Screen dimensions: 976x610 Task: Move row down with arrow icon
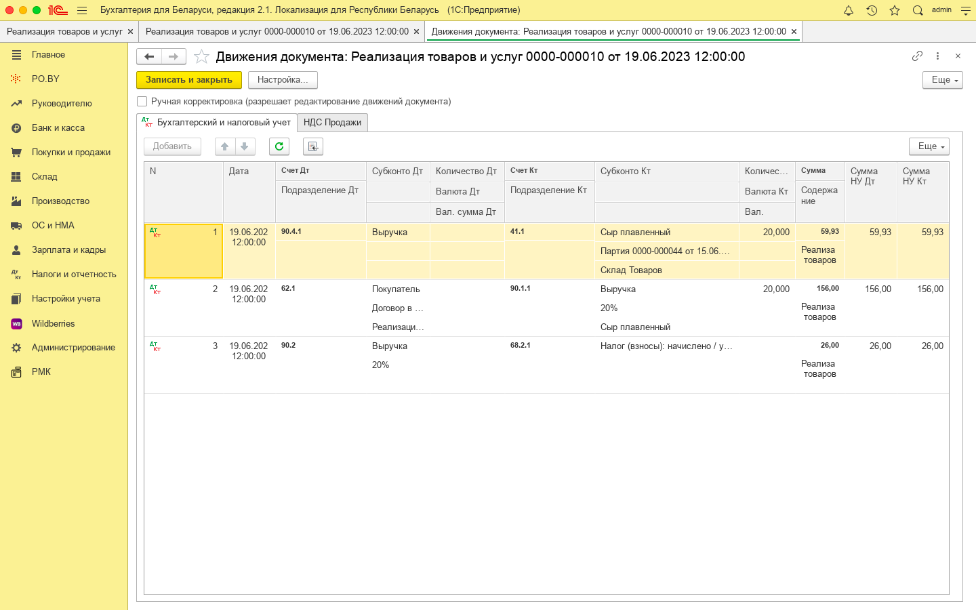pyautogui.click(x=245, y=146)
